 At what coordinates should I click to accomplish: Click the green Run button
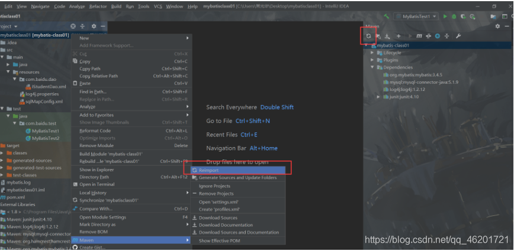(445, 17)
